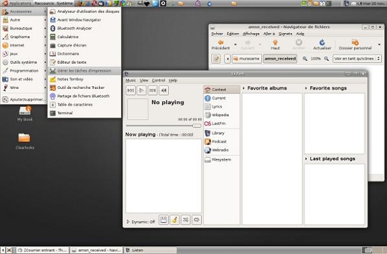
Task: Click the album cover placeholder in Listen
Action: (x=137, y=109)
